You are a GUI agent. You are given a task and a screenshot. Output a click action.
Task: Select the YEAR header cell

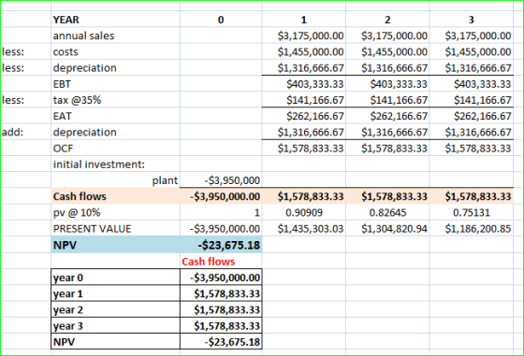coord(115,20)
